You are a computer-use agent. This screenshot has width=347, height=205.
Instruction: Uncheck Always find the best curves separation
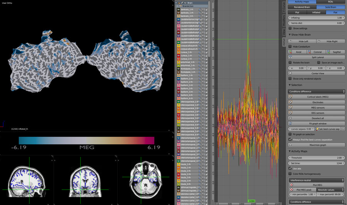point(290,140)
